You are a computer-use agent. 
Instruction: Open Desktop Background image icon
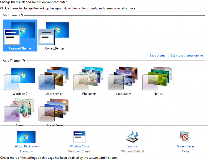pyautogui.click(x=26, y=137)
